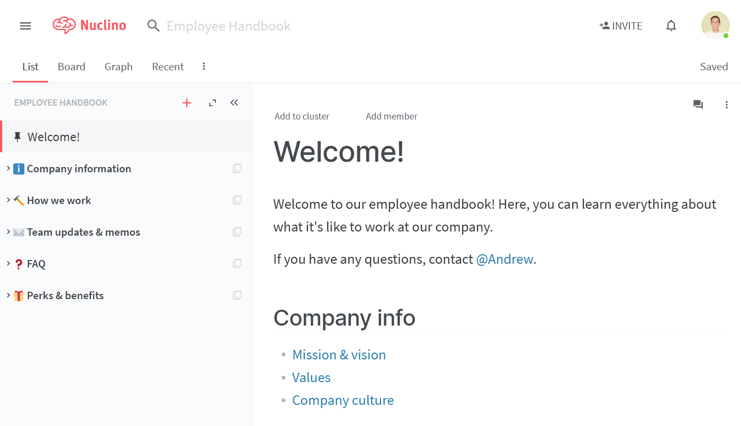Open the more views options next to Recent

pyautogui.click(x=204, y=66)
